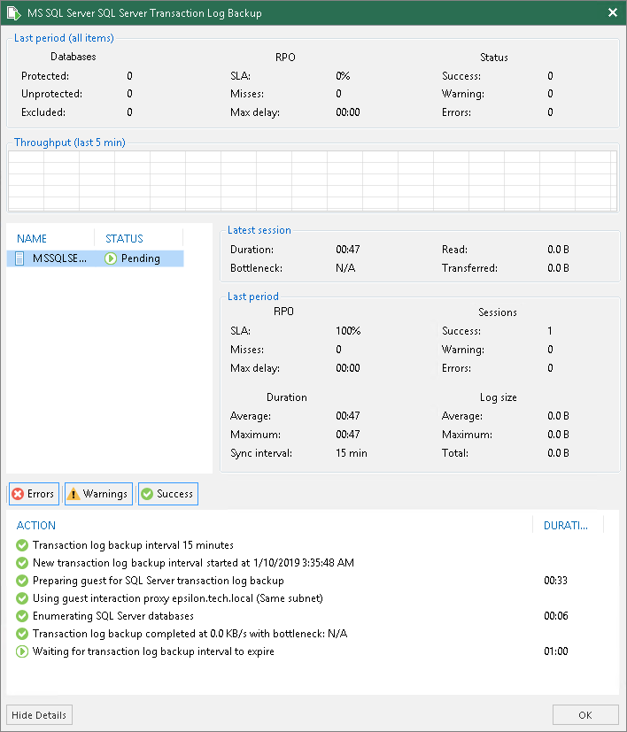The image size is (627, 732).
Task: Click the backup job icon in title bar
Action: click(x=14, y=12)
